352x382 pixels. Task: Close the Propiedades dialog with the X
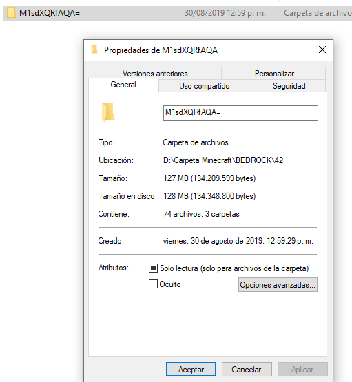[x=322, y=50]
